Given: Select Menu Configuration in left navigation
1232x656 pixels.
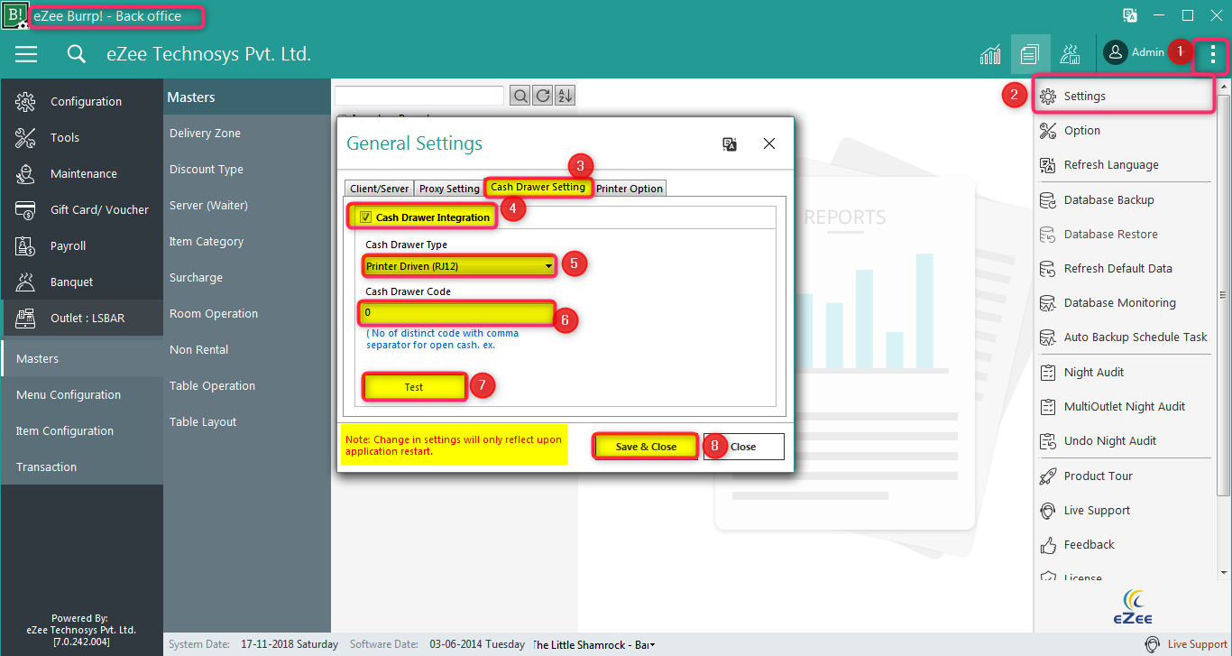Looking at the screenshot, I should [82, 394].
